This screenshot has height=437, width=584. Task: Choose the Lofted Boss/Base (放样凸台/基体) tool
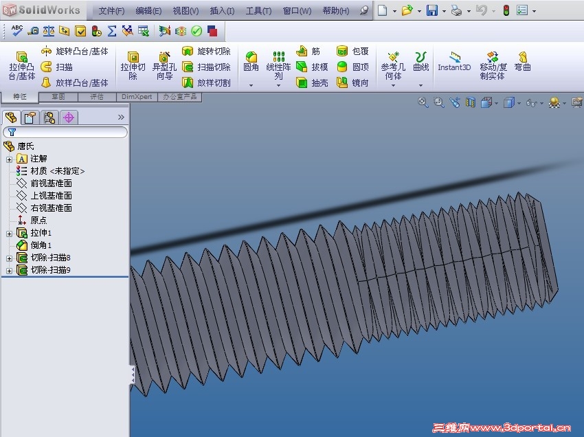point(75,82)
